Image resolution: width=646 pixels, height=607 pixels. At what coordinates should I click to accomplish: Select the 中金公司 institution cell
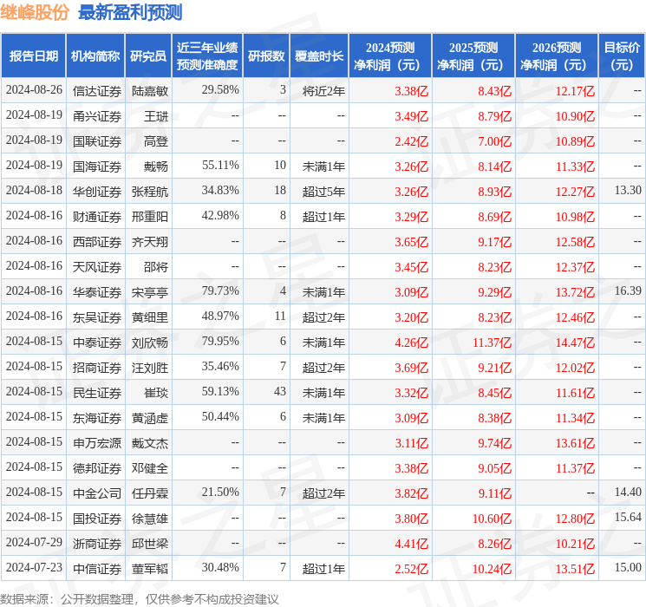tap(97, 493)
